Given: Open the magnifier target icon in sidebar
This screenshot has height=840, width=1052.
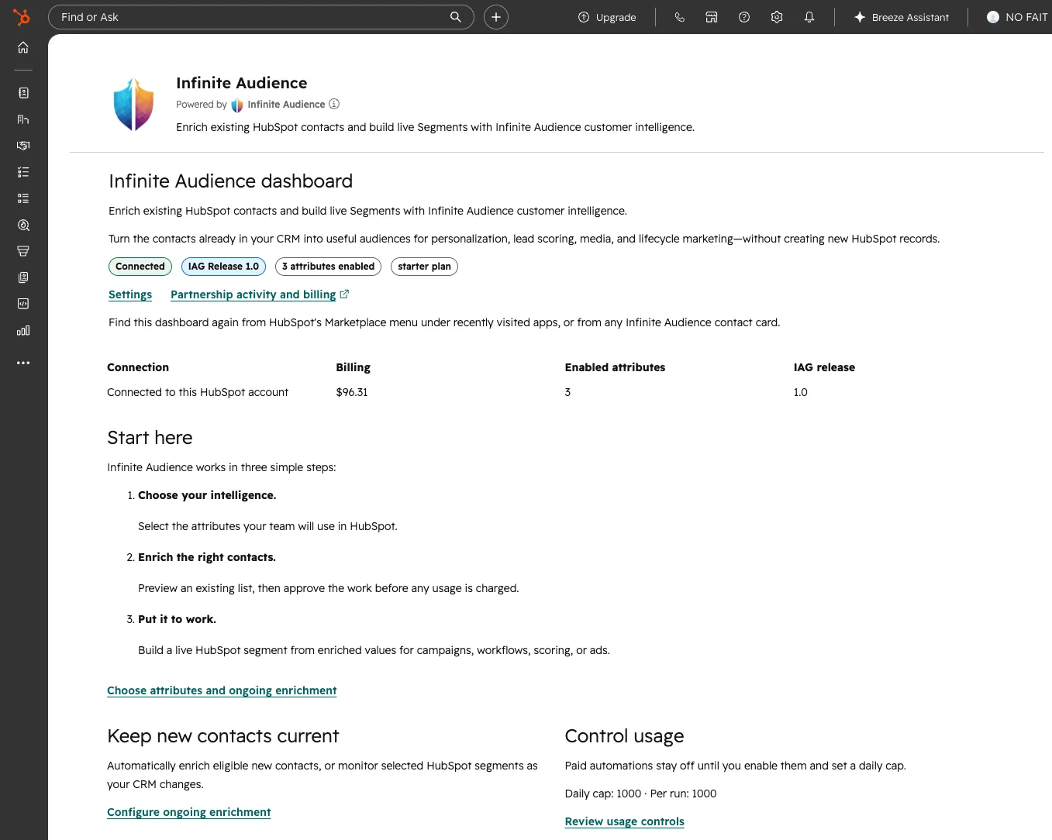Looking at the screenshot, I should pos(23,225).
